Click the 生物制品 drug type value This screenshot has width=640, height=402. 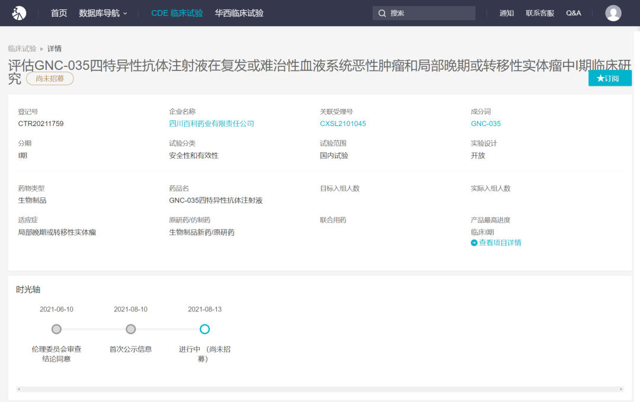point(32,200)
